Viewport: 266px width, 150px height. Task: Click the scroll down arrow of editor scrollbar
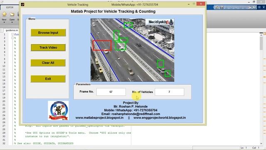261,143
